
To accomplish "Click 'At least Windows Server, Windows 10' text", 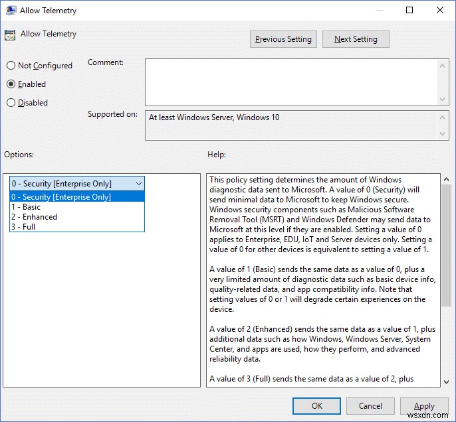I will click(214, 117).
